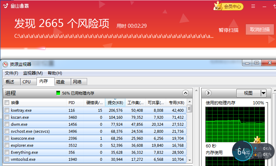Open the 文件(F) menu

click(x=12, y=73)
